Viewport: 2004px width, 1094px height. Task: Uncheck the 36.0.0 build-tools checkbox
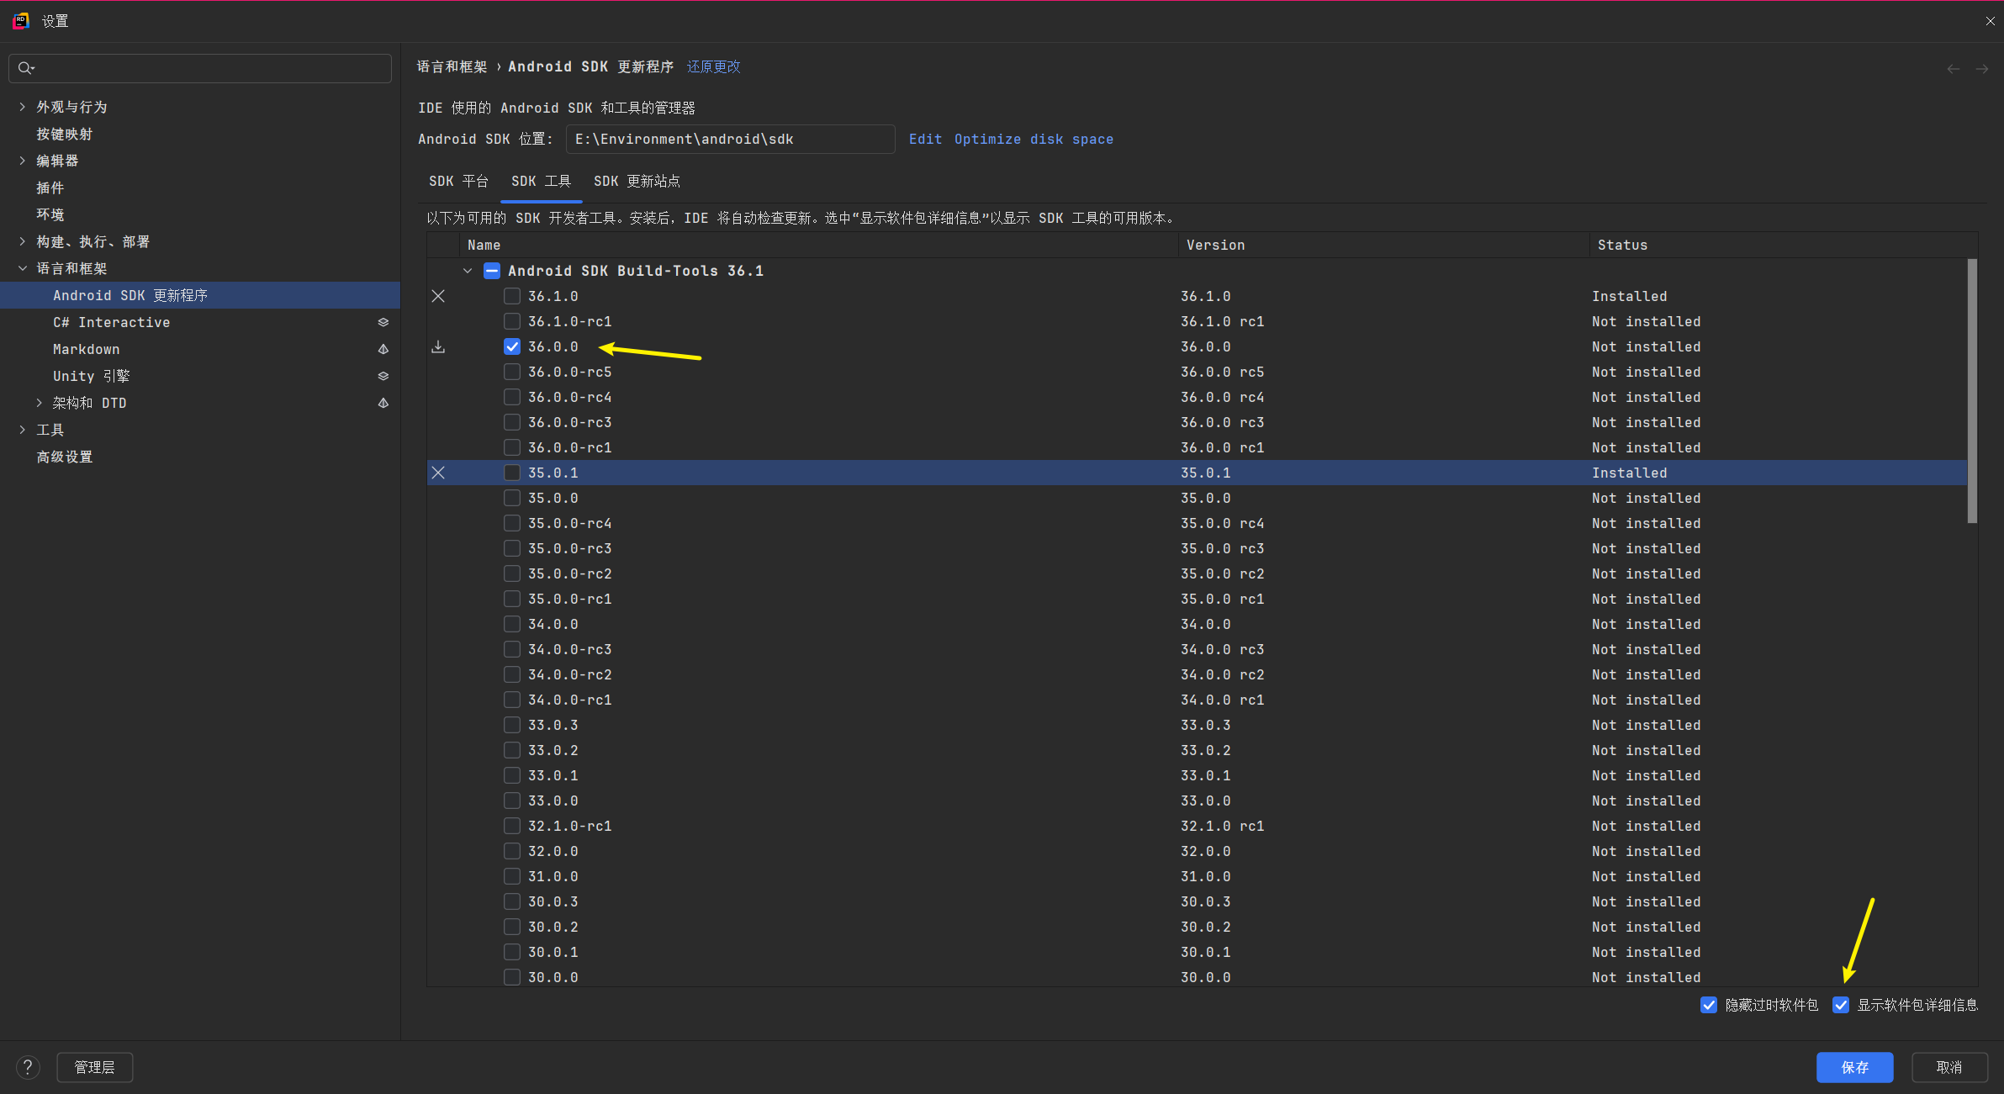[512, 346]
